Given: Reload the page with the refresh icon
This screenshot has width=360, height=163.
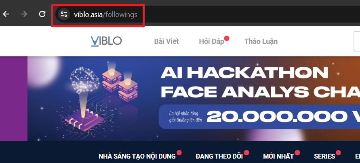Looking at the screenshot, I should [42, 14].
